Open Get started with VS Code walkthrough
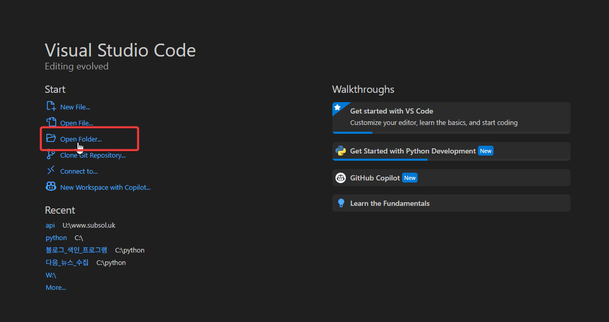This screenshot has height=322, width=609. pyautogui.click(x=392, y=111)
